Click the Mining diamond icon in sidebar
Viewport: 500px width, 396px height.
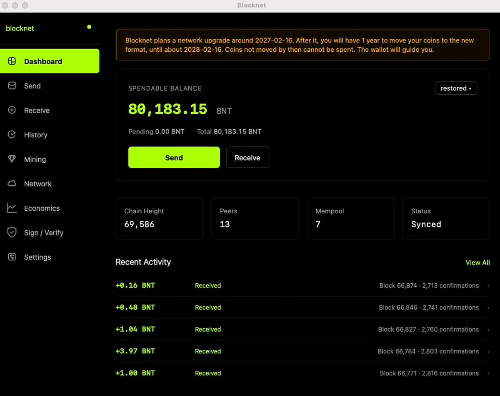pyautogui.click(x=12, y=159)
